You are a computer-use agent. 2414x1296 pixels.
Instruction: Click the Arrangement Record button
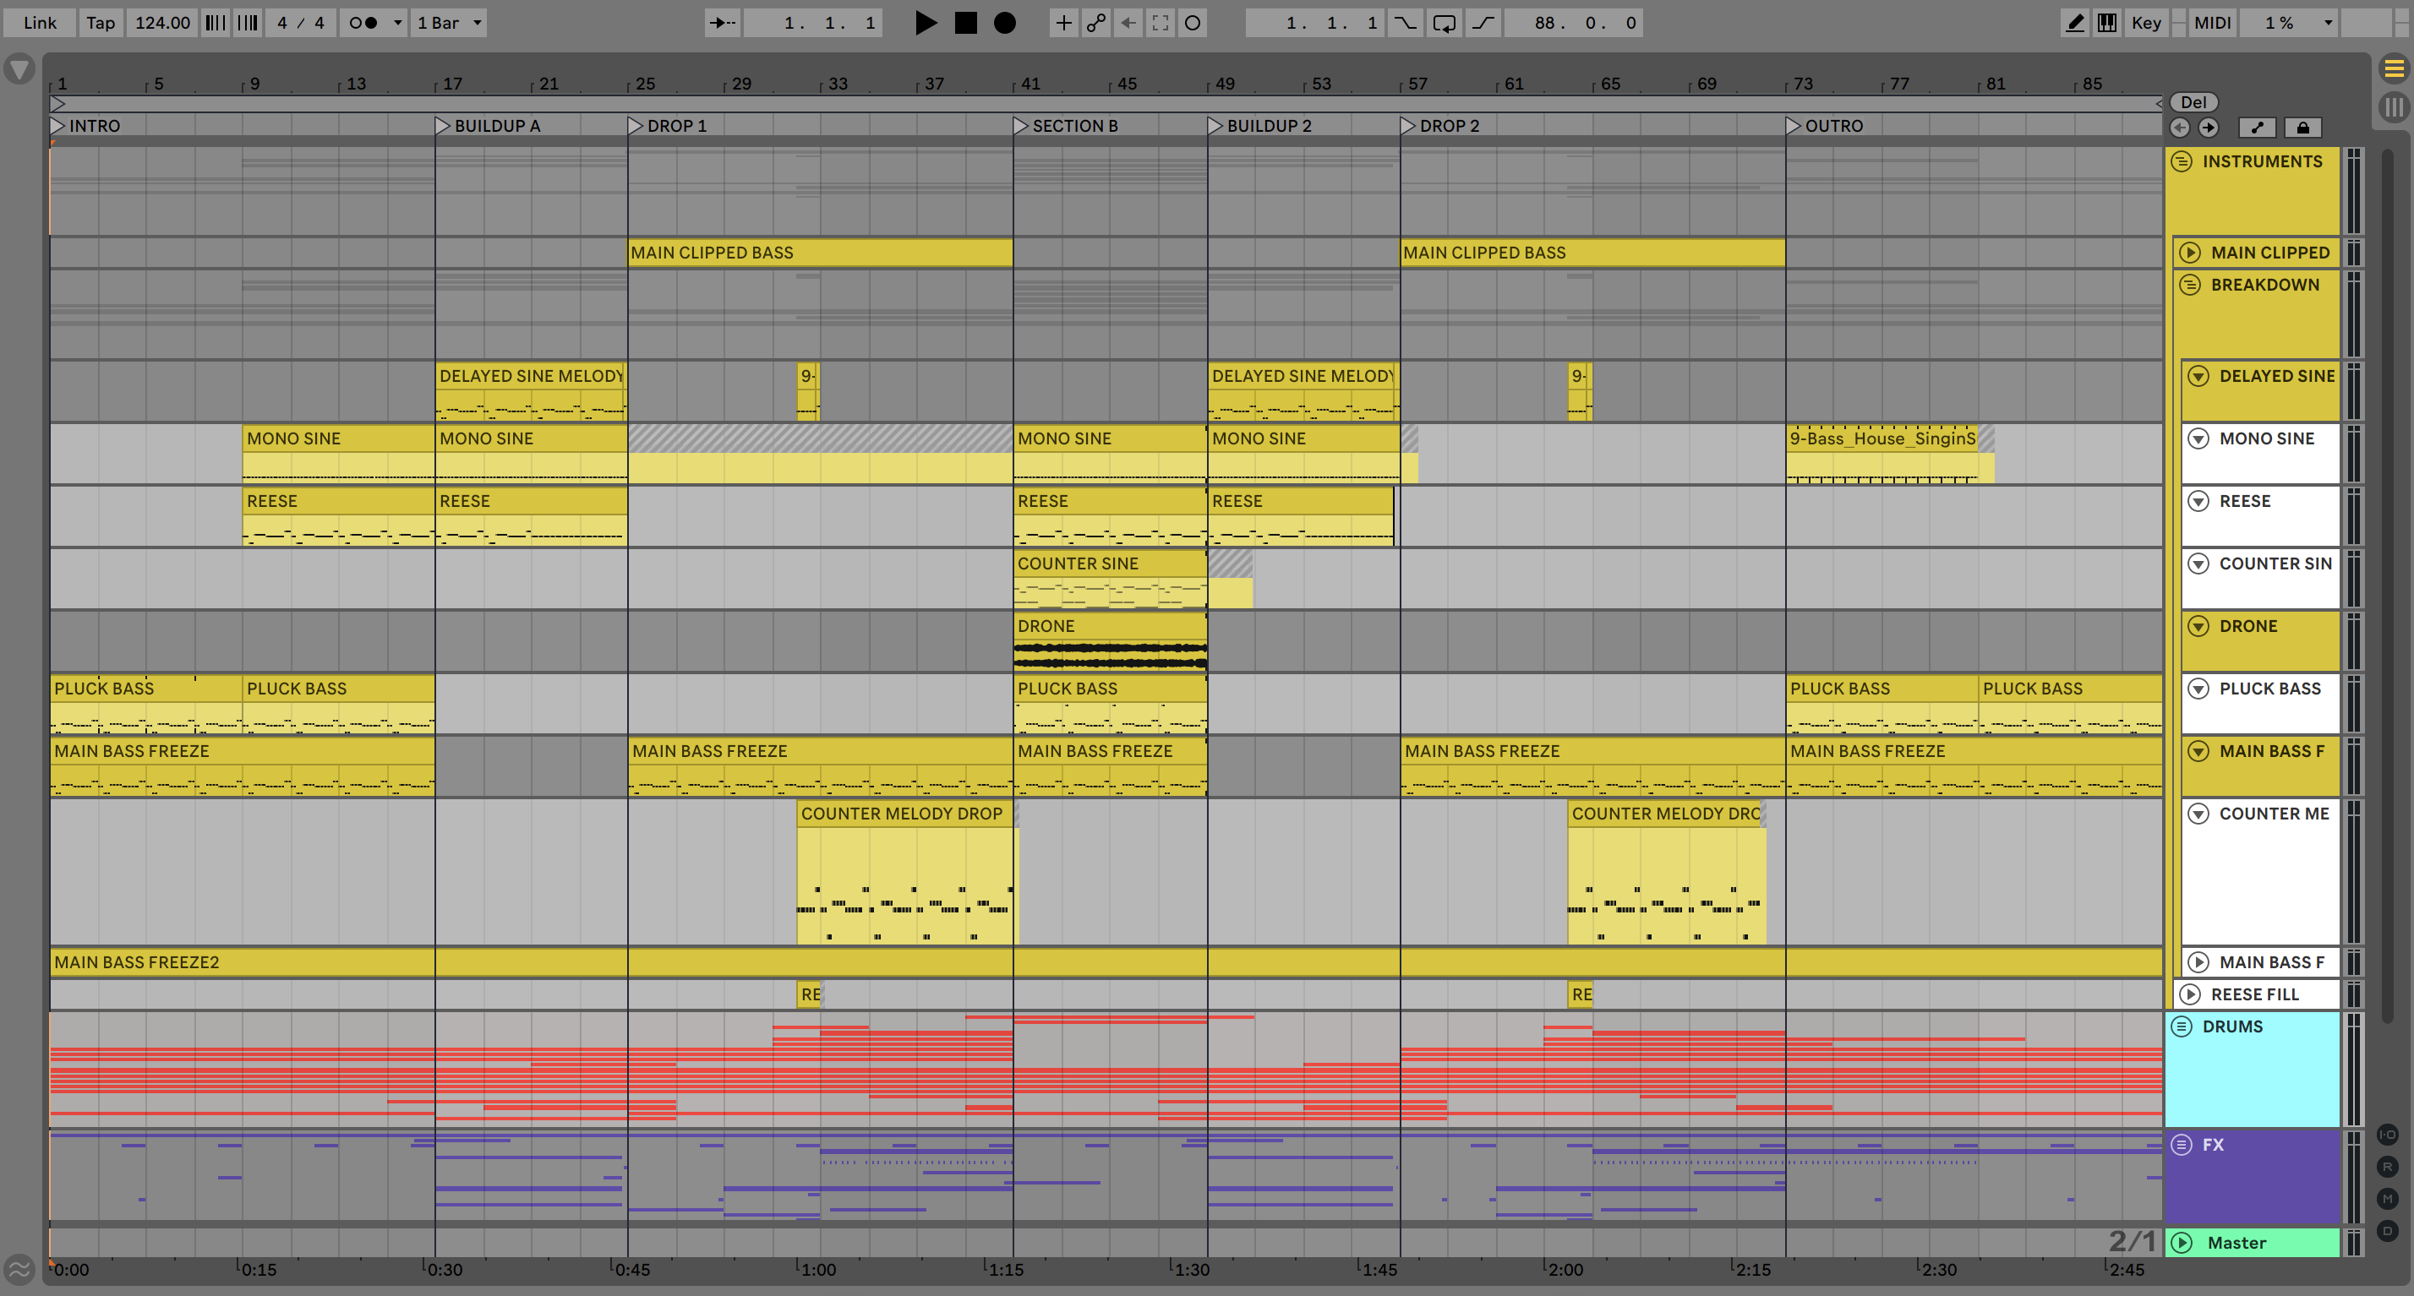click(1005, 23)
